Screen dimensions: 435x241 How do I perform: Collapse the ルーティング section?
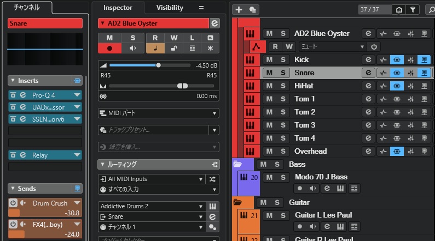coord(103,165)
